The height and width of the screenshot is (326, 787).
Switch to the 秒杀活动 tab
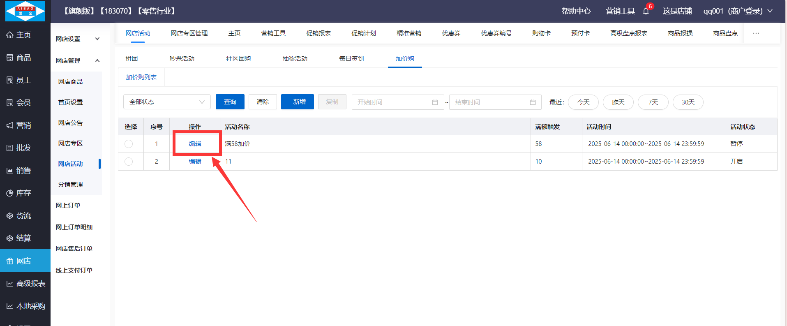click(x=182, y=59)
